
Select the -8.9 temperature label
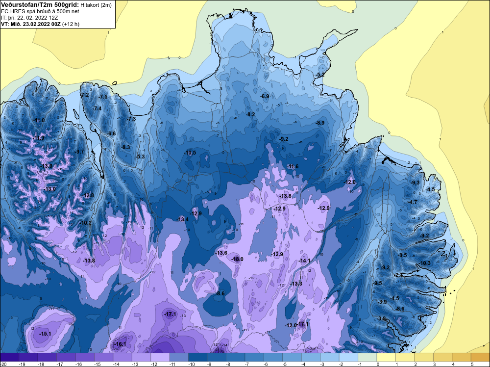tap(320, 123)
